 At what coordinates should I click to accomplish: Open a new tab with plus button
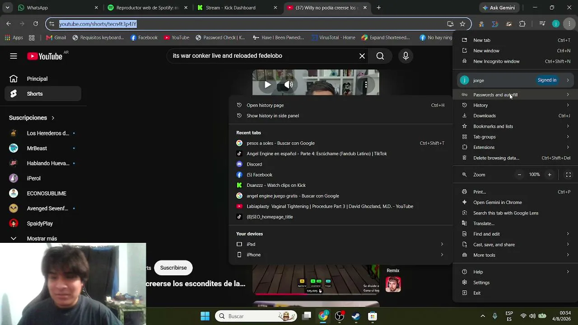378,8
